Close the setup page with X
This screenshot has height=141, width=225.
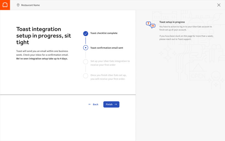tap(219, 5)
